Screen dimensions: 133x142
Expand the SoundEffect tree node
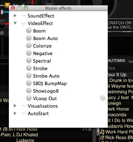coord(15,15)
